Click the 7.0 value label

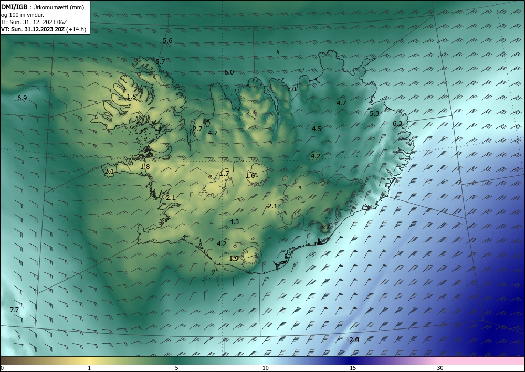(x=291, y=89)
